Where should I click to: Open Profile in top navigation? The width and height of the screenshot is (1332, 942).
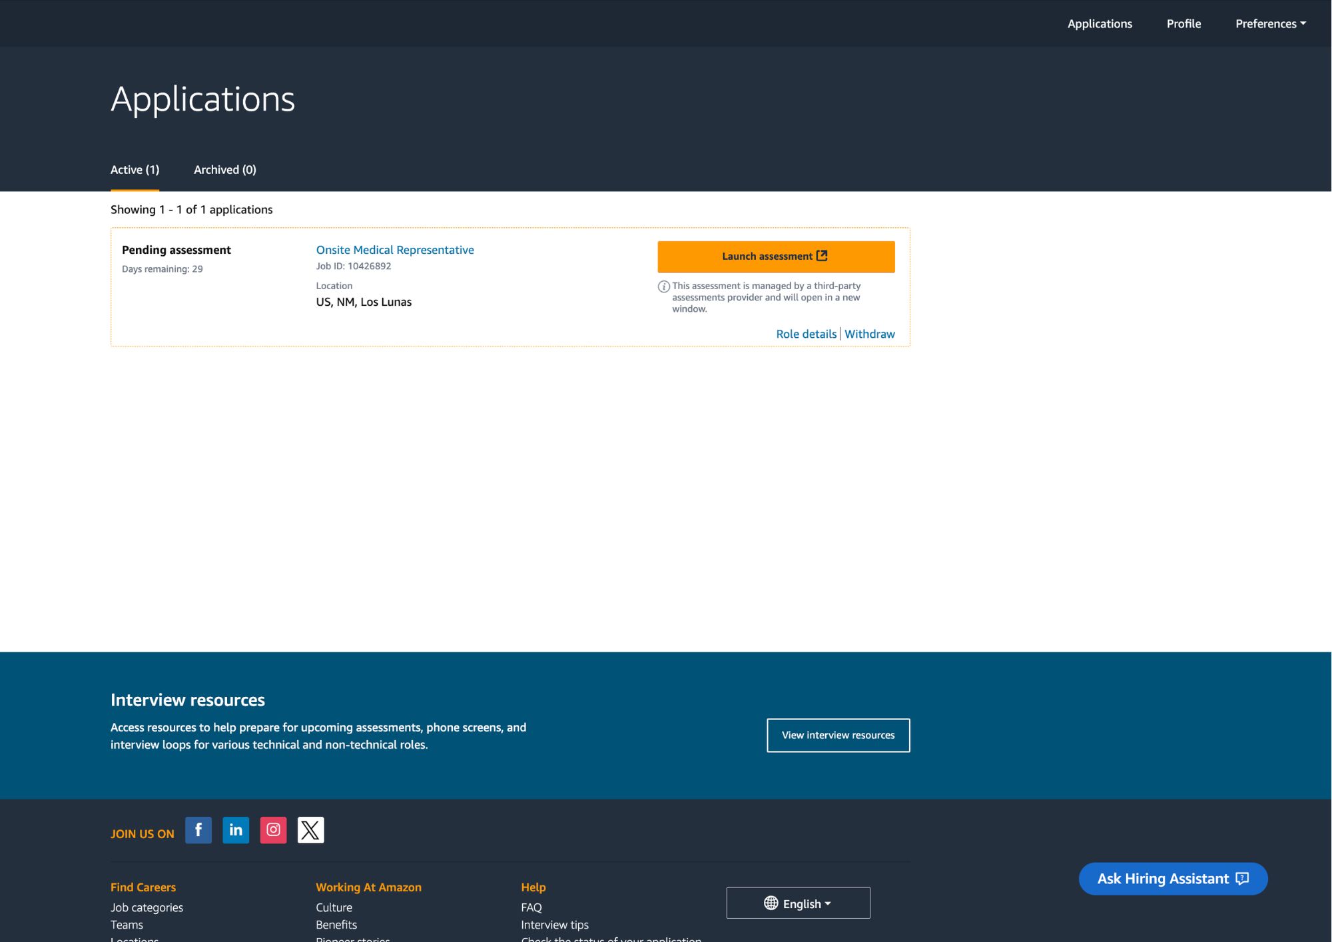point(1183,23)
